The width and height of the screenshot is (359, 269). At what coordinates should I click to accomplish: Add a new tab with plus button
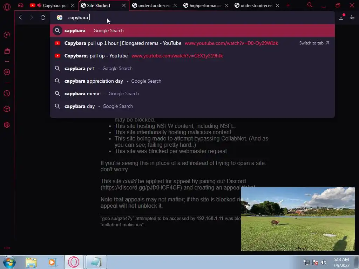pos(288,5)
